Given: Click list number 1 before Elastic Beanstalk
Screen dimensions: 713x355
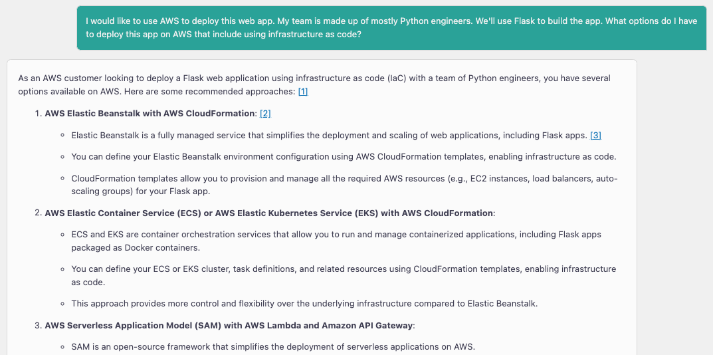Looking at the screenshot, I should coord(38,114).
